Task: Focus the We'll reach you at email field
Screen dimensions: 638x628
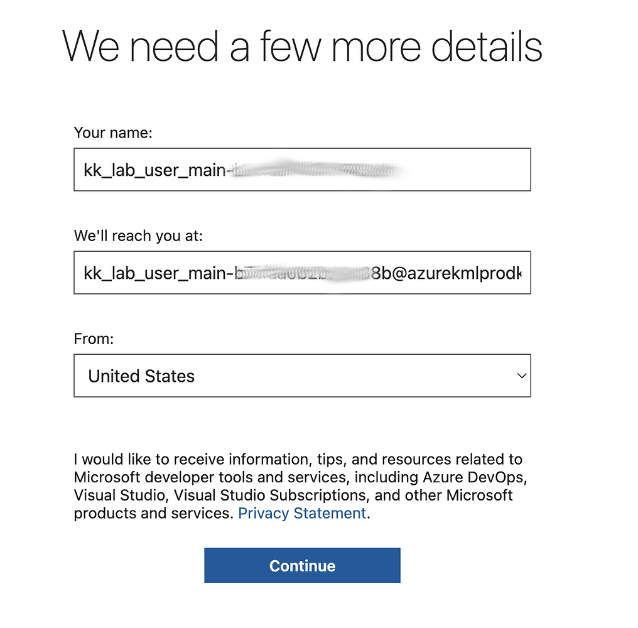Action: coord(302,273)
